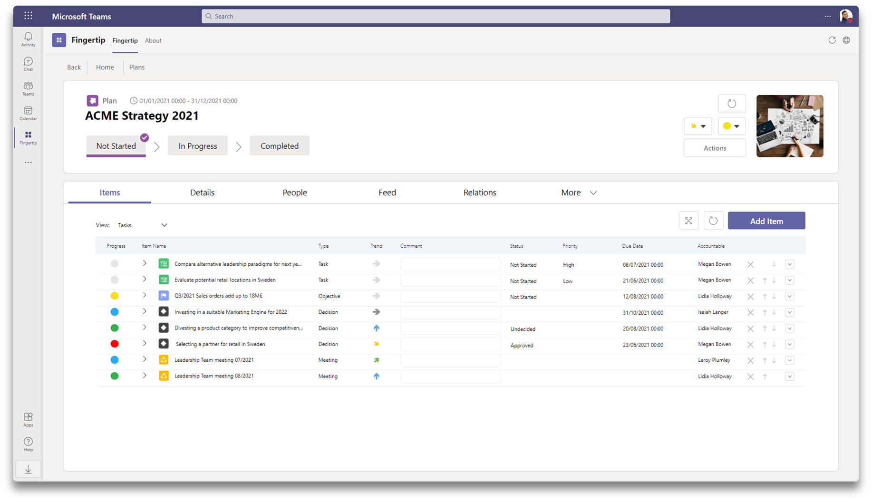The height and width of the screenshot is (502, 872).
Task: Move Evaluate potential retail locations item up
Action: (x=765, y=280)
